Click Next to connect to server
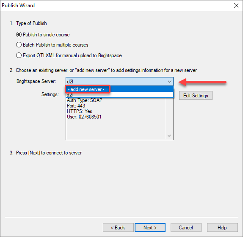 (x=150, y=227)
